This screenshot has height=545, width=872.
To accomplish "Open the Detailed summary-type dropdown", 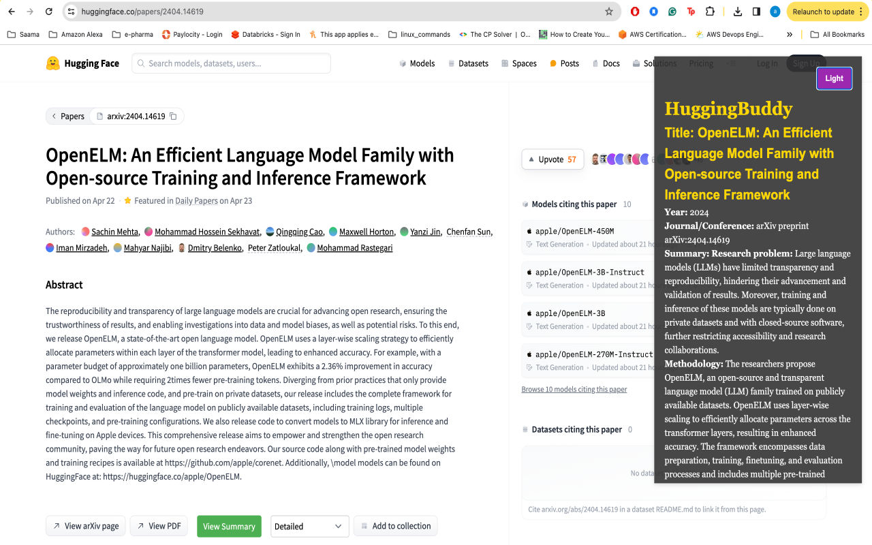I will (x=310, y=526).
